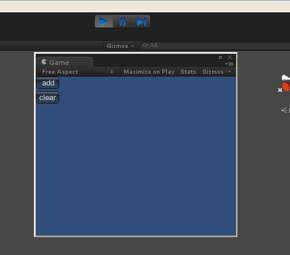Click the scene search field labeled All
Image resolution: width=290 pixels, height=255 pixels.
coord(215,46)
